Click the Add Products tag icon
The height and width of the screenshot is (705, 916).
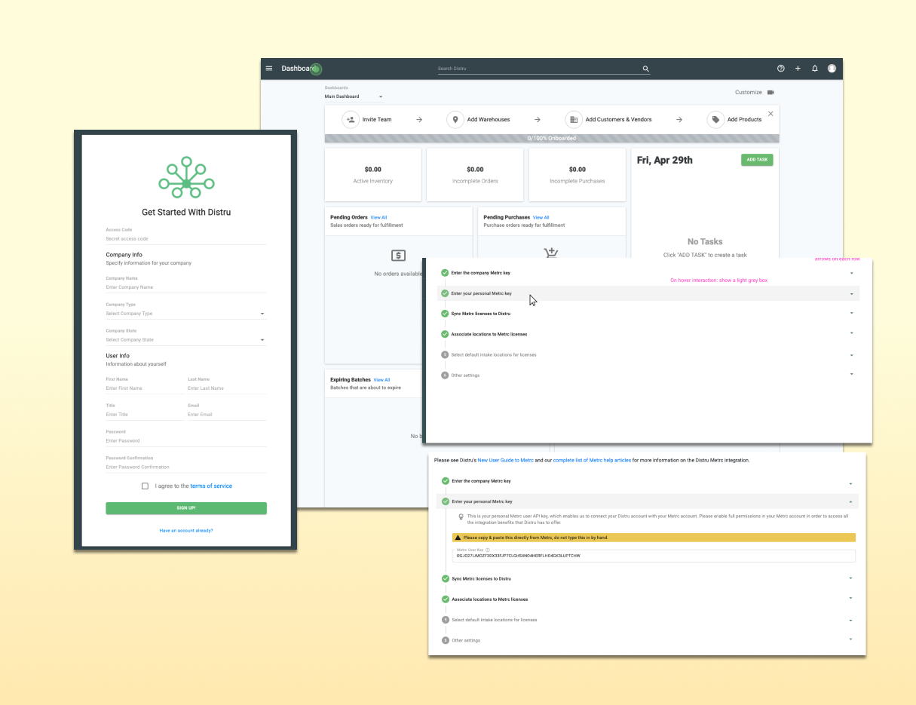tap(715, 119)
